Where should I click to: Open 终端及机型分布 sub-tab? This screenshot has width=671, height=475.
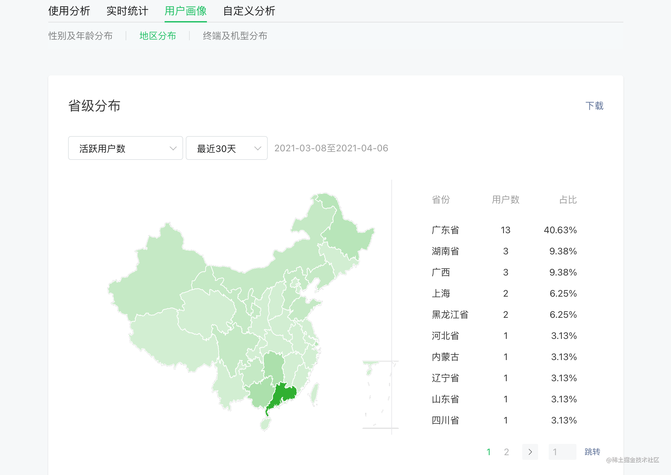pos(235,36)
